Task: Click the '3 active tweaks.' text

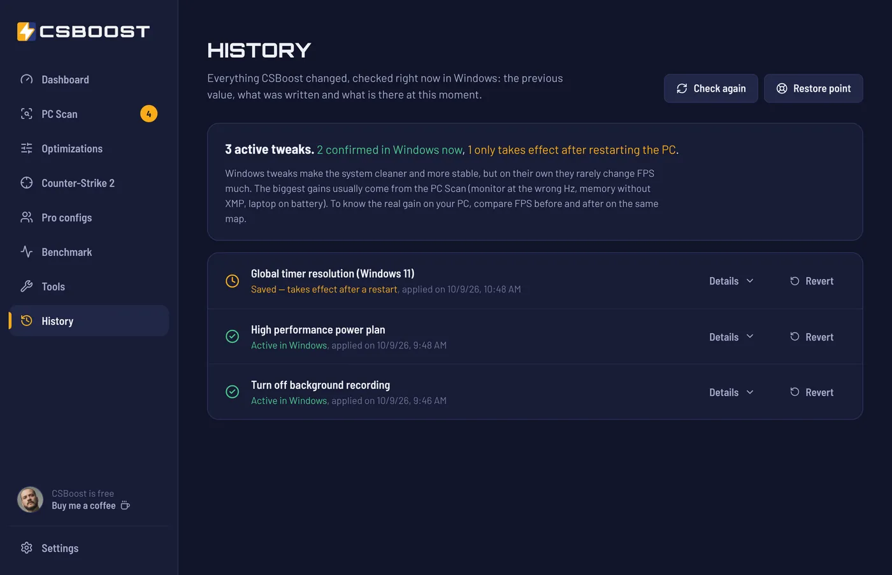Action: (270, 149)
